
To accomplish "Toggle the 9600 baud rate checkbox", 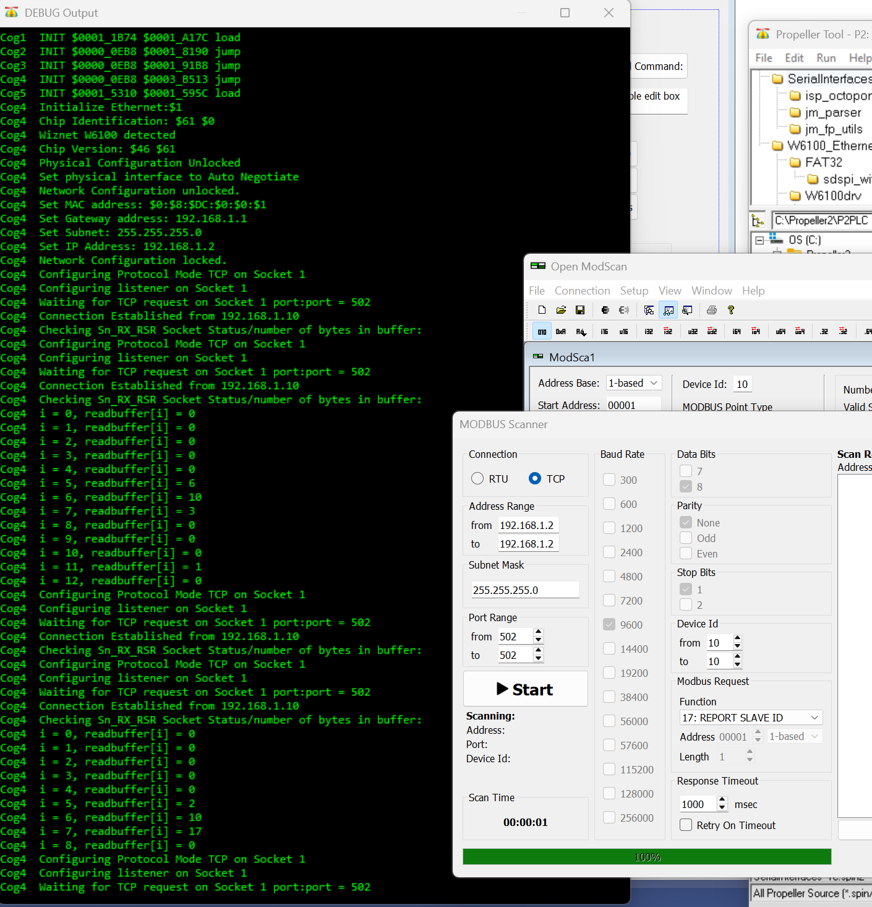I will click(x=609, y=624).
